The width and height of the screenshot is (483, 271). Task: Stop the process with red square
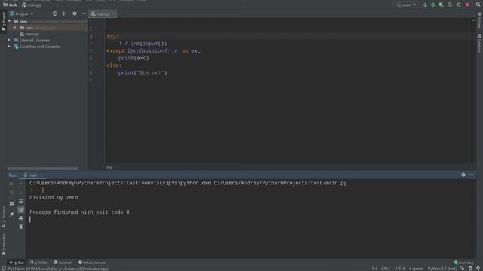(x=467, y=5)
